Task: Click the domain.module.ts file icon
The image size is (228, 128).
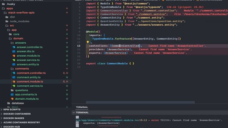Action: pyautogui.click(x=12, y=99)
